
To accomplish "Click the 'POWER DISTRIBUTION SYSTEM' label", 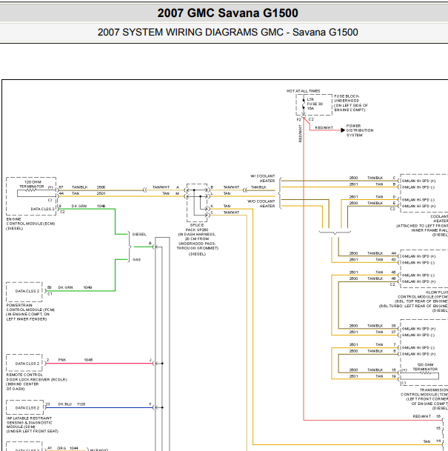I will tap(360, 130).
